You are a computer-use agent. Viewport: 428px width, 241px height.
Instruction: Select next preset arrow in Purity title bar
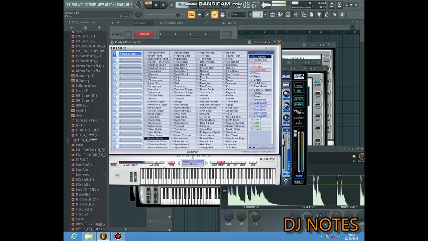tap(269, 42)
